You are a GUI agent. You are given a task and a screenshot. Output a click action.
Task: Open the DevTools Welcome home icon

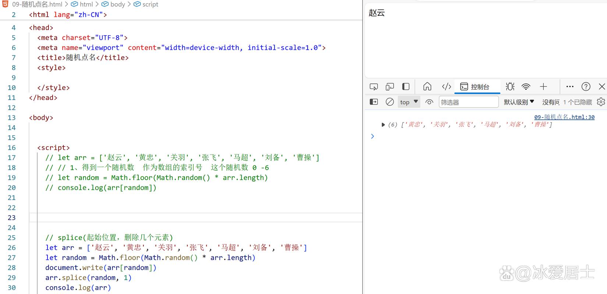point(427,86)
